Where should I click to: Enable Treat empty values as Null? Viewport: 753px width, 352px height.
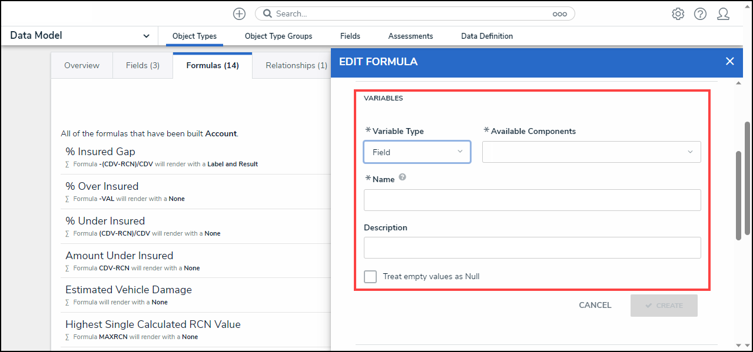[370, 276]
